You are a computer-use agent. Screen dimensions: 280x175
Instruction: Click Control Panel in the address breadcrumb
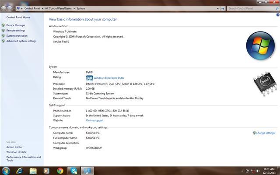tap(32, 8)
